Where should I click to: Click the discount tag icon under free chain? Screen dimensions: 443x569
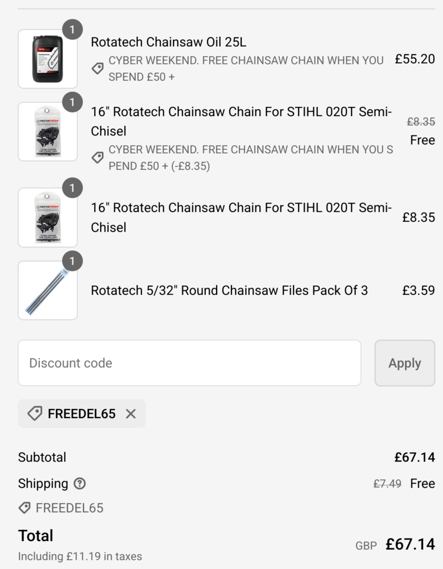click(x=98, y=158)
